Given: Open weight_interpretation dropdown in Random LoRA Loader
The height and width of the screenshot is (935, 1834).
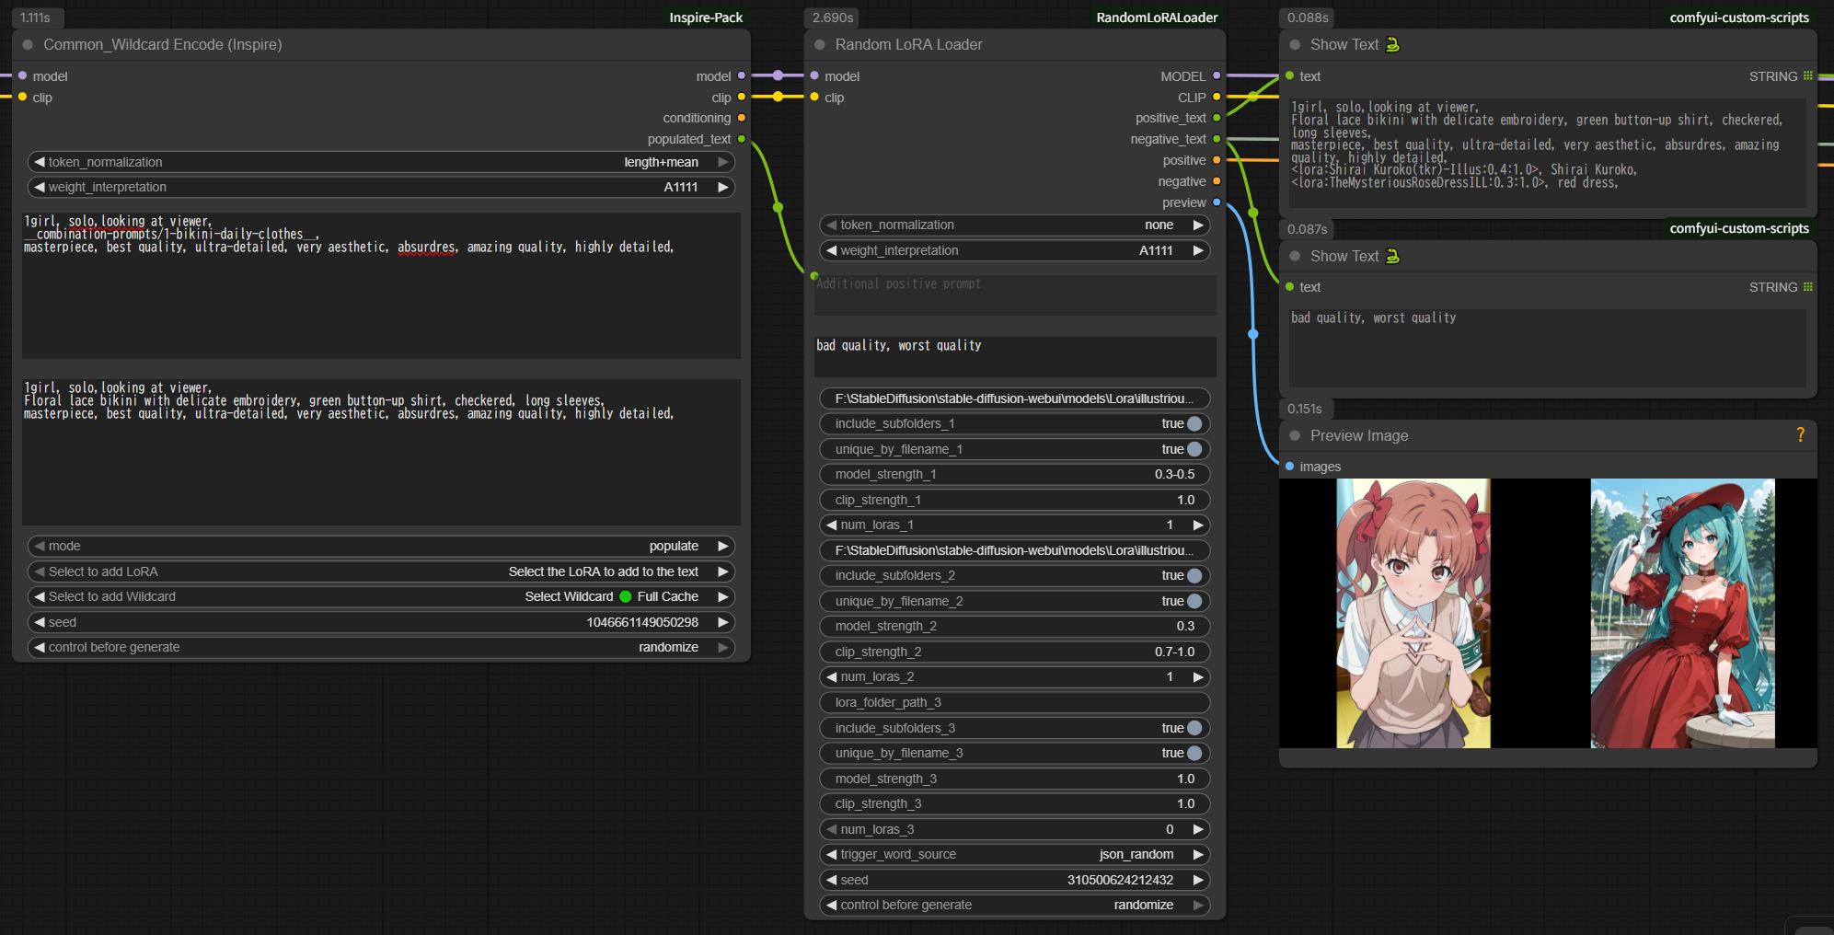Looking at the screenshot, I should point(1014,250).
